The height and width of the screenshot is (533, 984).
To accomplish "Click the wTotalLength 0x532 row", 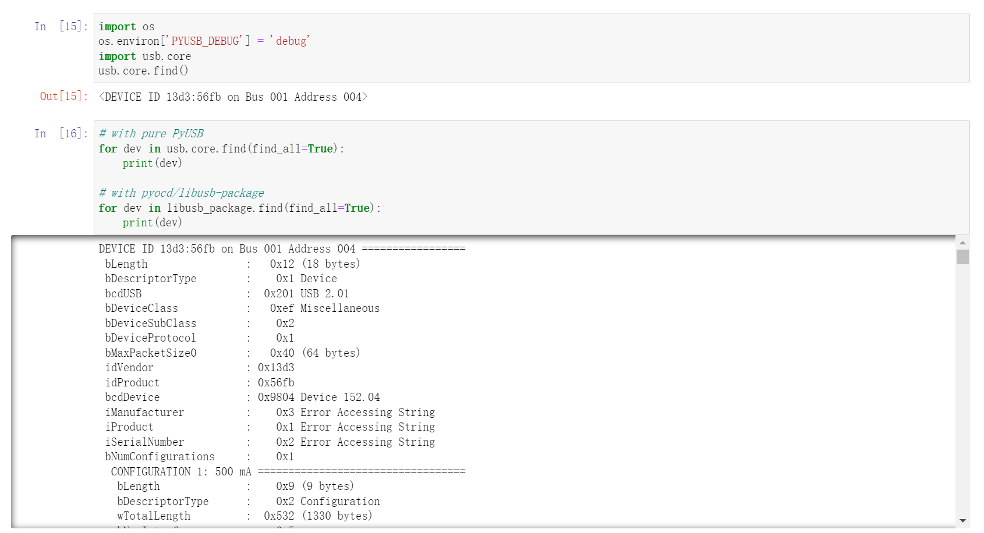I will tap(245, 516).
